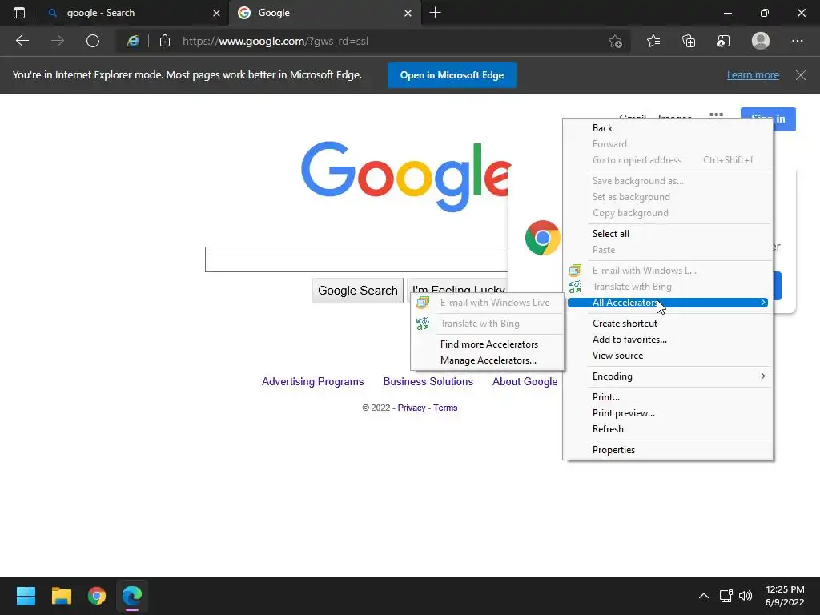Expand the All Accelerators submenu
820x615 pixels.
pyautogui.click(x=667, y=303)
